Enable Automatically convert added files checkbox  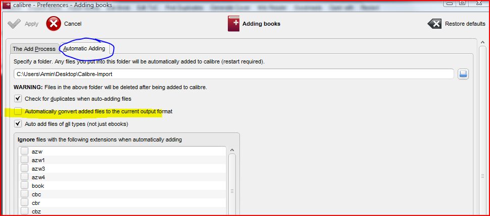(18, 111)
